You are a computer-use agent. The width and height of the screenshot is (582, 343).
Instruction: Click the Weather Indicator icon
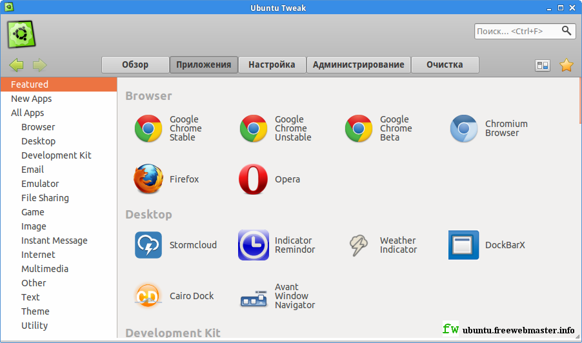358,245
